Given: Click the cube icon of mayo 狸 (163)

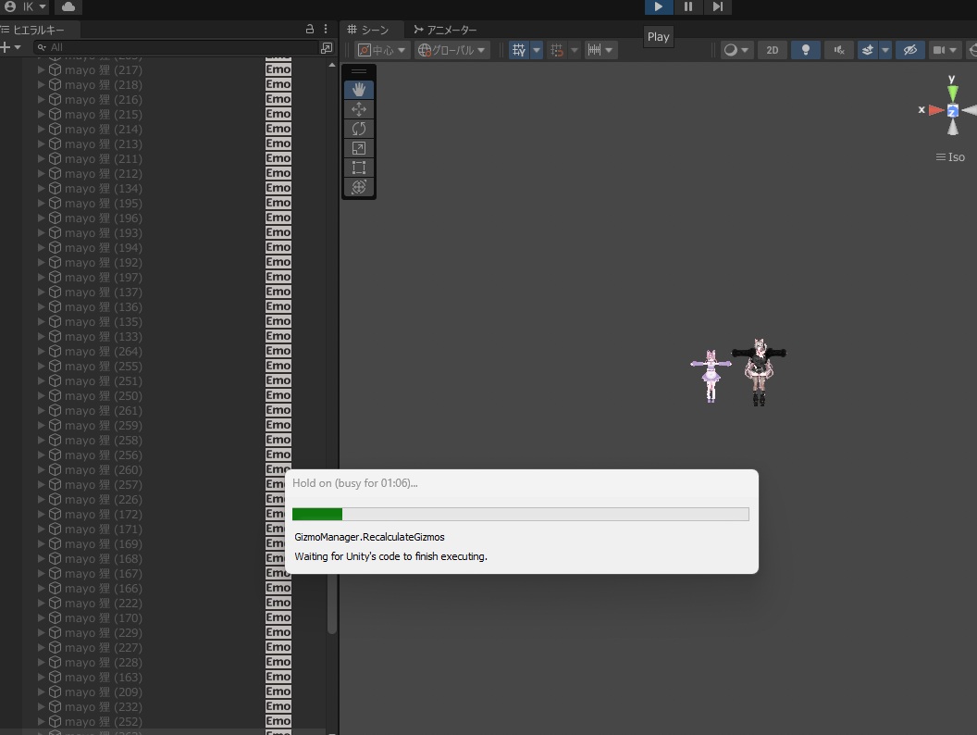Looking at the screenshot, I should (55, 677).
